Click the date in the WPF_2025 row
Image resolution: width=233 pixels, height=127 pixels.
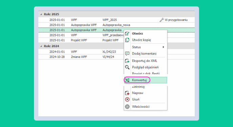tap(57, 20)
